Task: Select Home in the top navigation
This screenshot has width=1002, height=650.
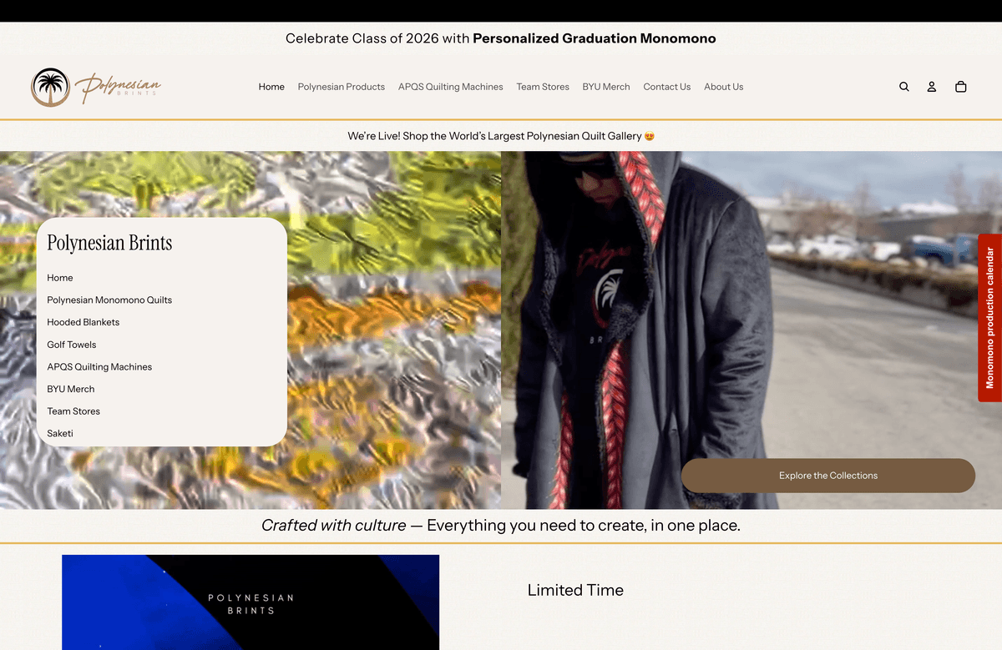Action: tap(271, 87)
